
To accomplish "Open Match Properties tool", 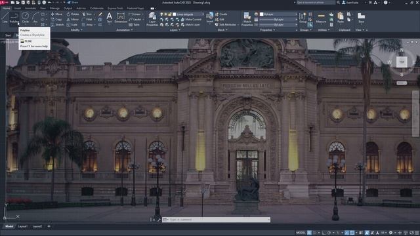I will (247, 19).
